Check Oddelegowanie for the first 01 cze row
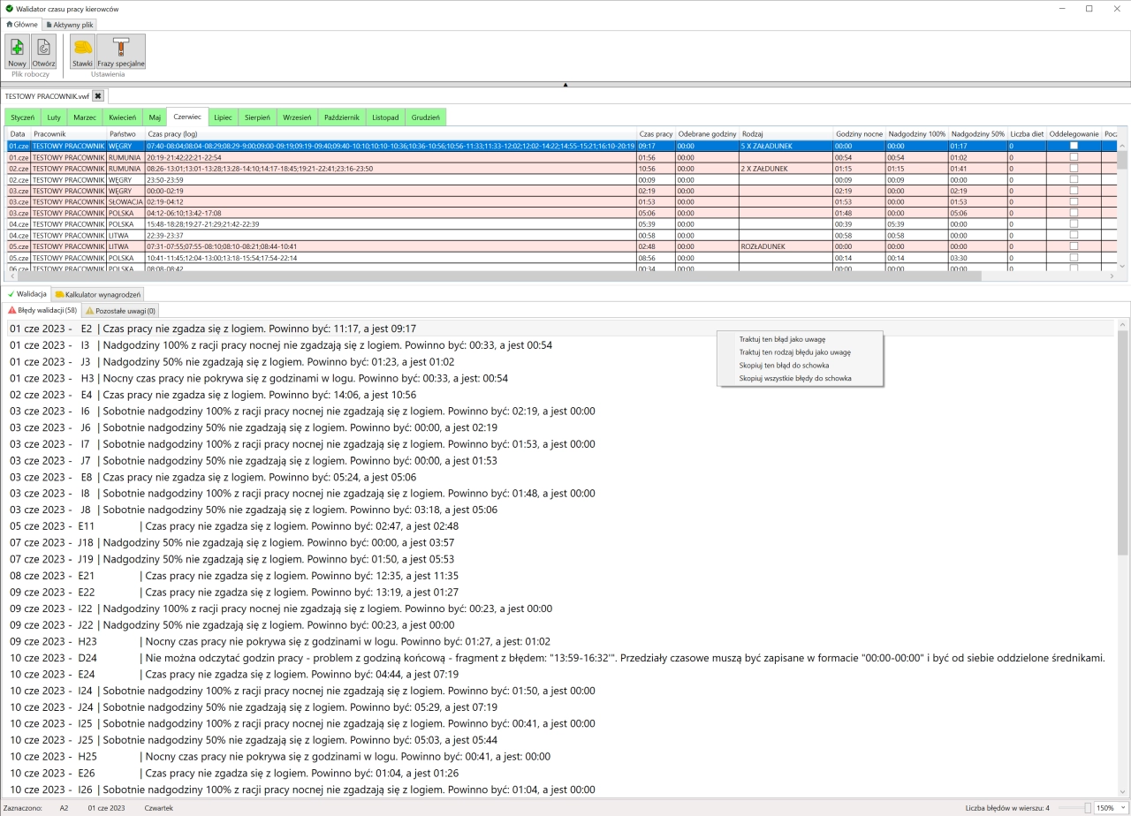The image size is (1131, 816). pos(1074,146)
